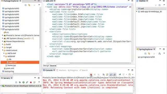Open Package Explorer view menu arrow
The width and height of the screenshot is (167, 94).
point(39,5)
